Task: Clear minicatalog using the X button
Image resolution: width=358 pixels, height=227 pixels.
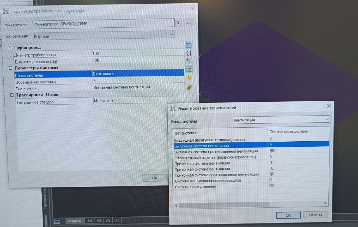Action: tap(178, 23)
